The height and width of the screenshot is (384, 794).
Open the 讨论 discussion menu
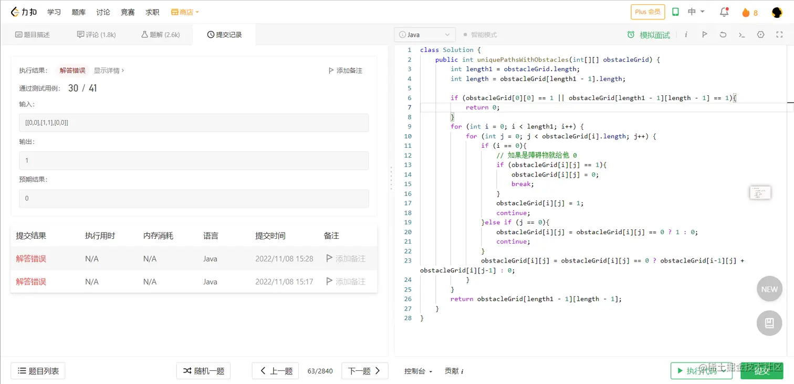[103, 12]
